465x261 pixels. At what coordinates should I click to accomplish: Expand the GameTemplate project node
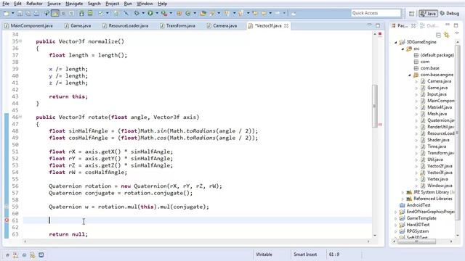tap(395, 218)
